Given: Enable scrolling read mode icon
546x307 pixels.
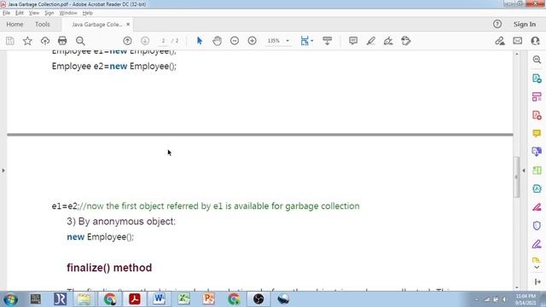Looking at the screenshot, I should 327,41.
